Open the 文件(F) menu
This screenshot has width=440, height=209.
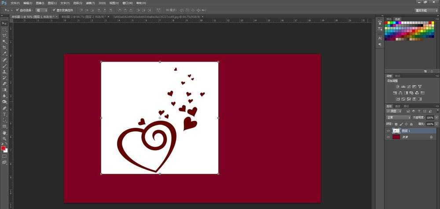tap(15, 3)
